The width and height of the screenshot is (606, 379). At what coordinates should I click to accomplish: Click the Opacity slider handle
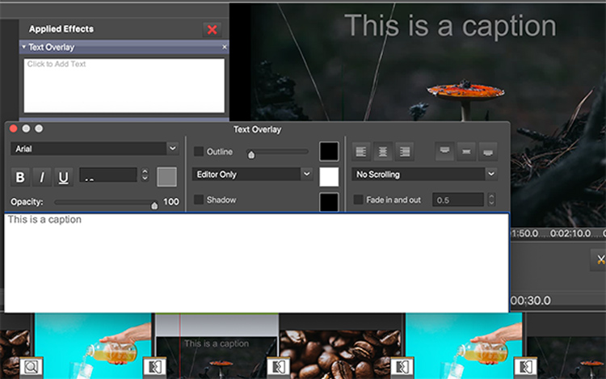pyautogui.click(x=154, y=205)
